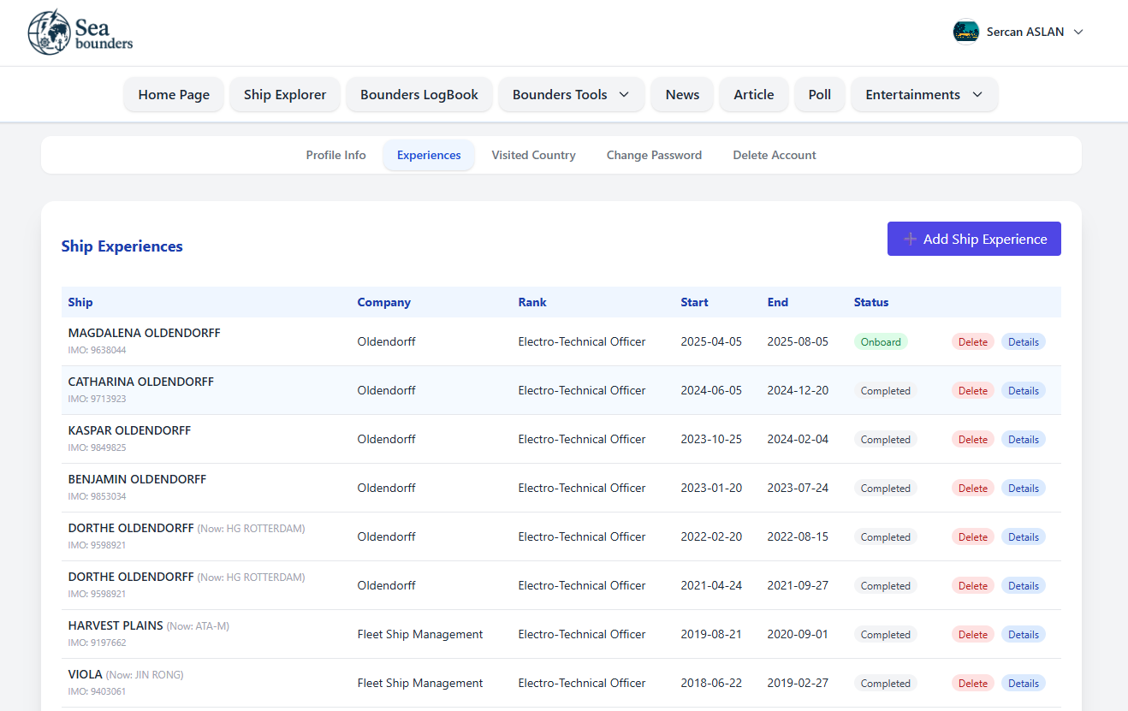Open the Profile Info tab
The width and height of the screenshot is (1128, 711).
click(x=335, y=156)
